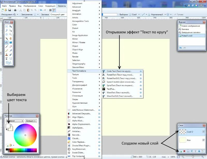Choose TextPlus effect entry

[122, 89]
